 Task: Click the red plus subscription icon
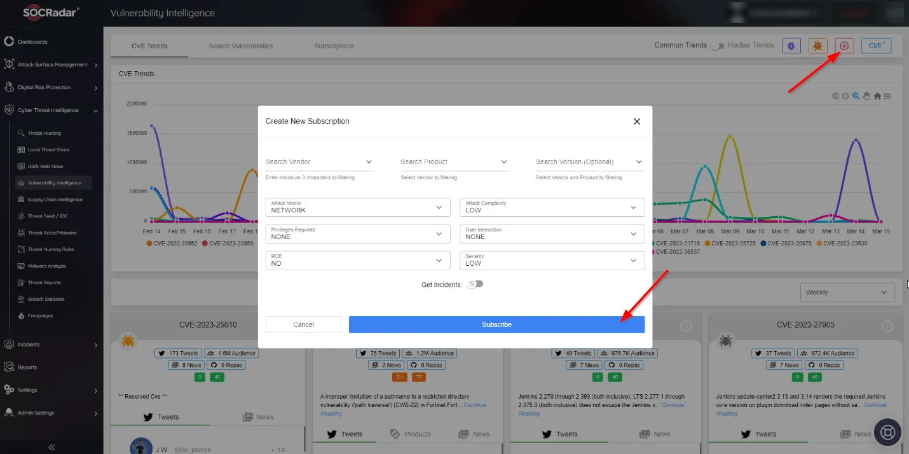pyautogui.click(x=844, y=45)
